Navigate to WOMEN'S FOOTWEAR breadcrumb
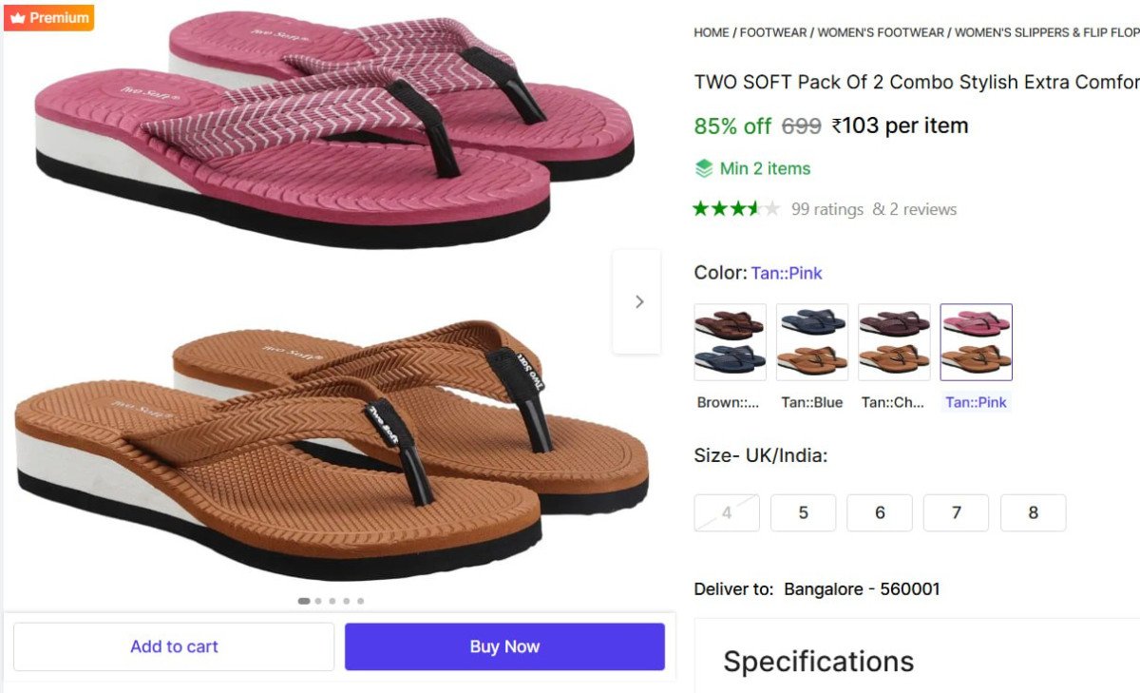Viewport: 1140px width, 693px height. point(881,32)
